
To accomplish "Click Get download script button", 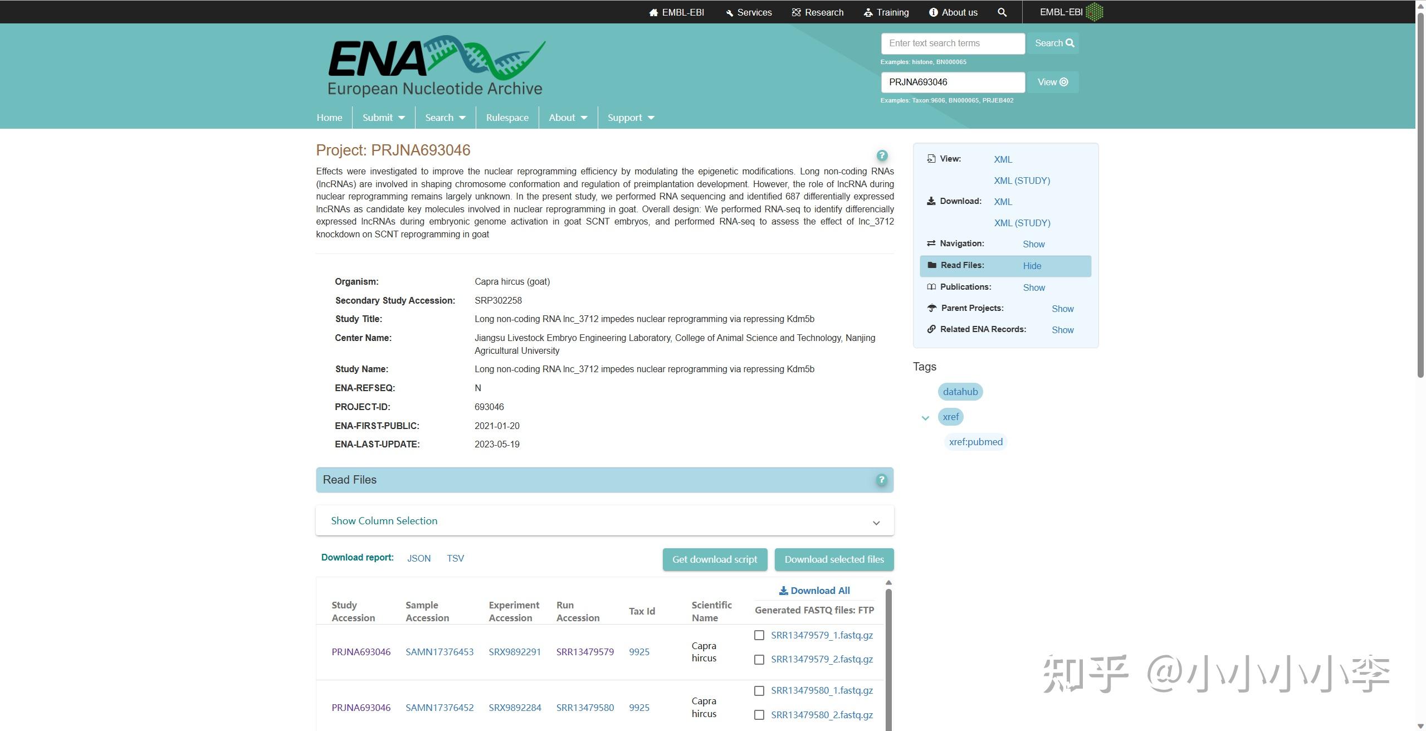I will coord(715,559).
